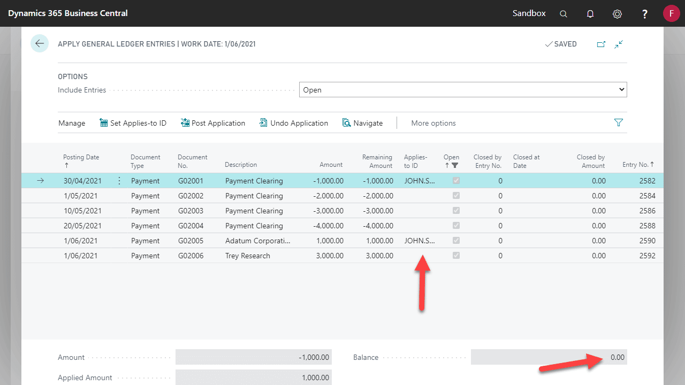The image size is (685, 385).
Task: Toggle Open checkbox for entry 2582
Action: [456, 181]
